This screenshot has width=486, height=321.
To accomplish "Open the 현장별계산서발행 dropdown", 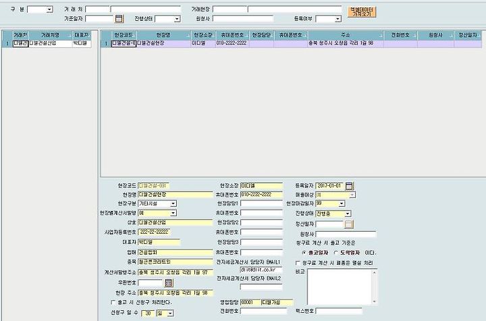I will click(173, 213).
